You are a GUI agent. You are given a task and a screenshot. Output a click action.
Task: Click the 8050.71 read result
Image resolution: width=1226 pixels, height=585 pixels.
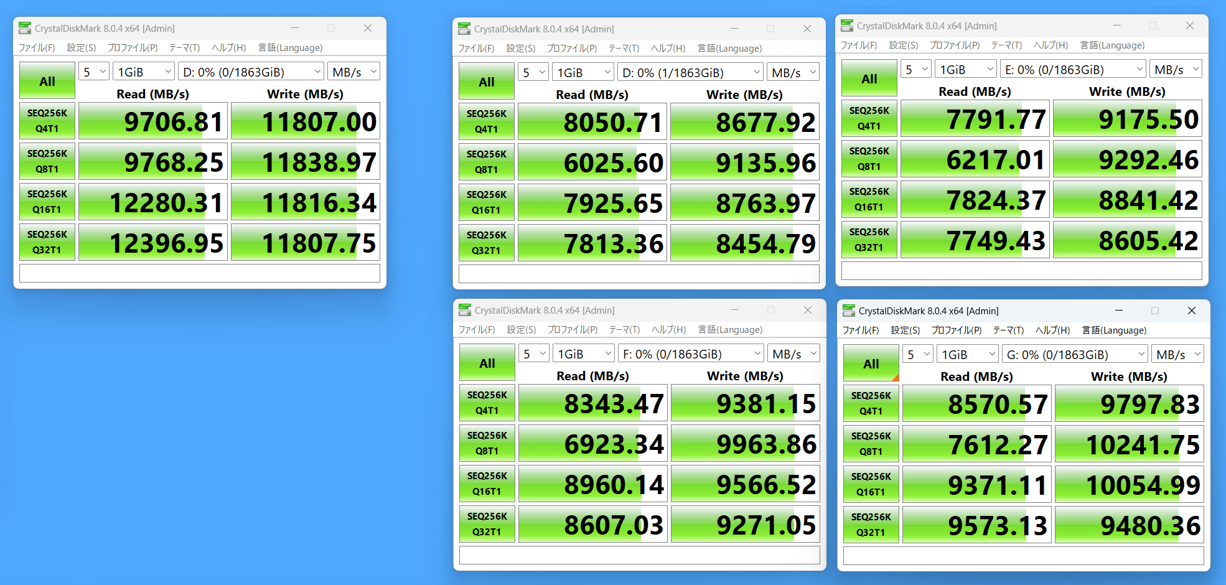(x=592, y=121)
